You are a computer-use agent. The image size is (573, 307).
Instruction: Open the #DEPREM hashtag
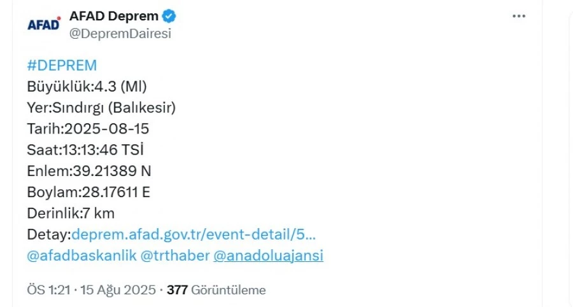coord(62,65)
